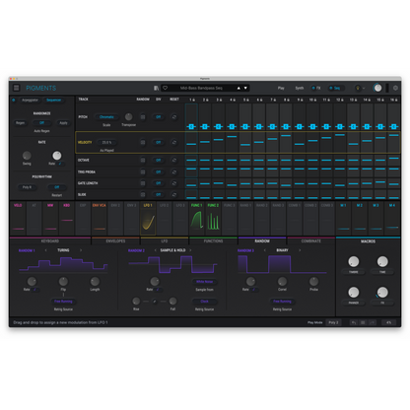The width and height of the screenshot is (410, 410).
Task: Open White Noise sample from dropdown
Action: point(204,282)
